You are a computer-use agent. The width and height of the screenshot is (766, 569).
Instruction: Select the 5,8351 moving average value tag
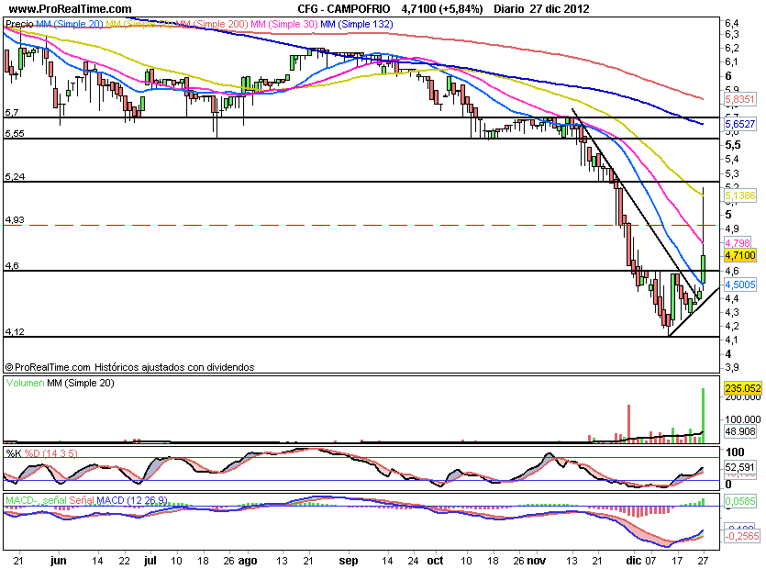pos(738,98)
